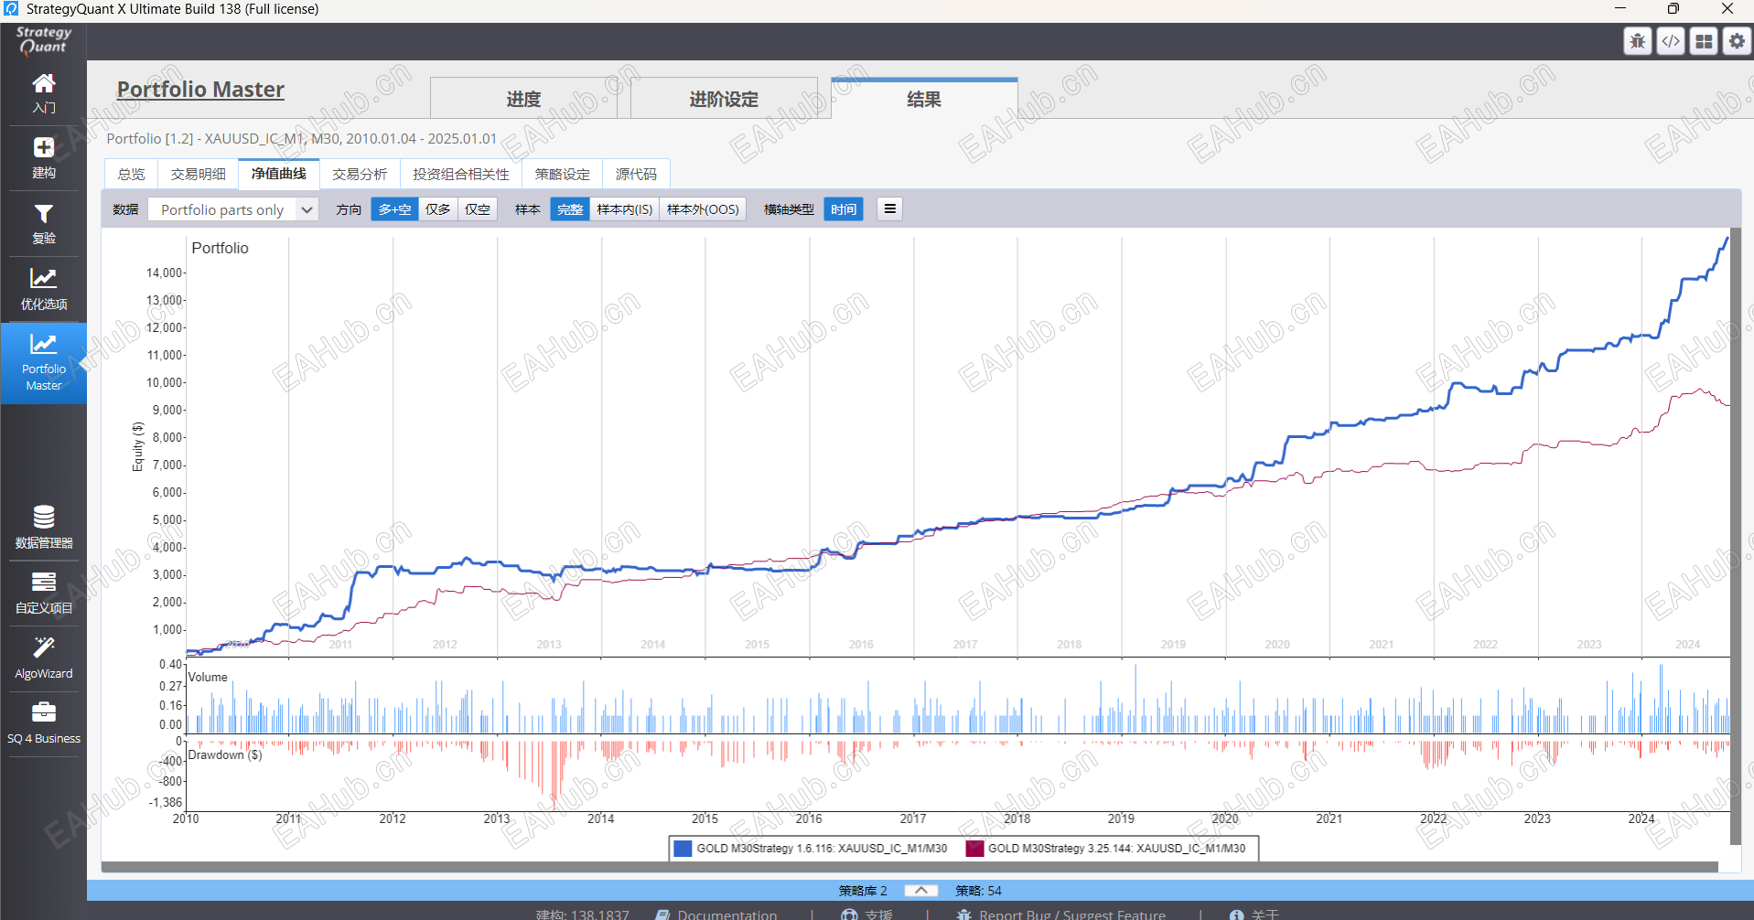This screenshot has width=1754, height=920.
Task: Select the 样本外(OOS) sample option
Action: tap(703, 209)
